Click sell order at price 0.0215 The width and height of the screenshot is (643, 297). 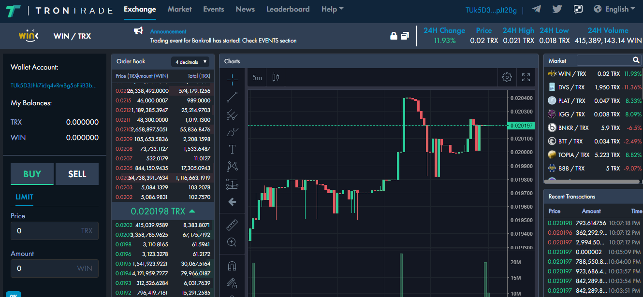[163, 100]
